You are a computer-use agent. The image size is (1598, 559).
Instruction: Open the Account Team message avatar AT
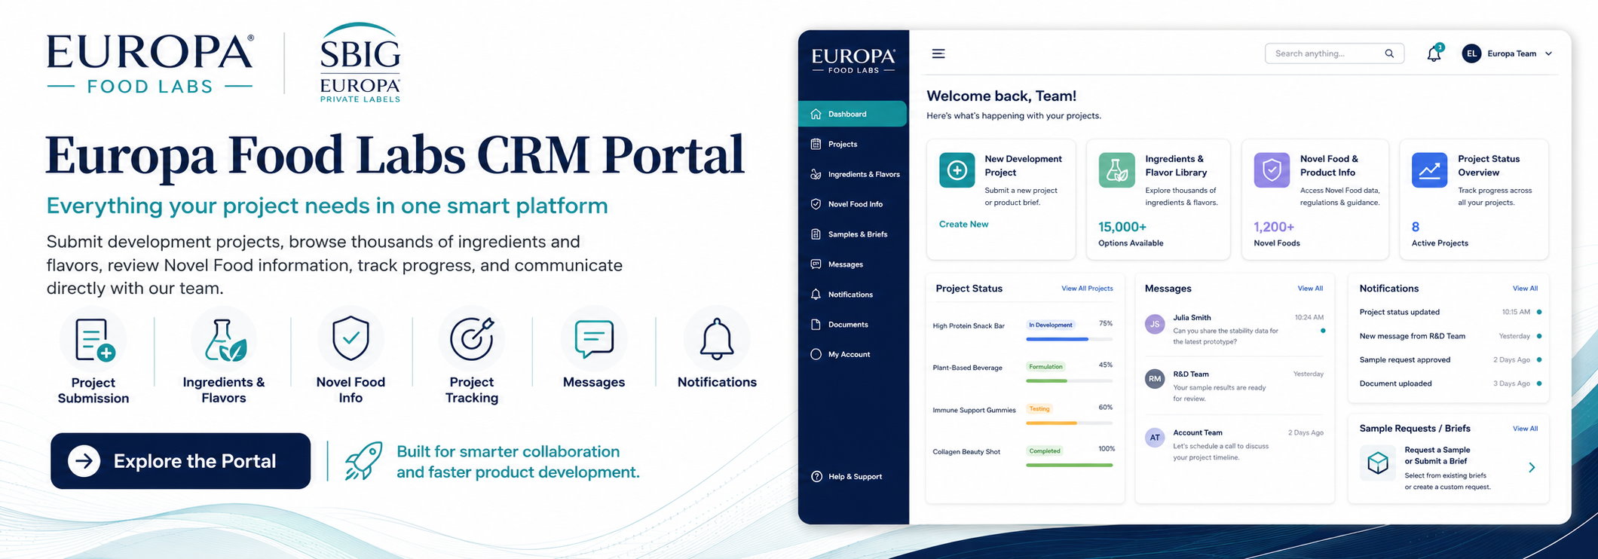(x=1155, y=437)
